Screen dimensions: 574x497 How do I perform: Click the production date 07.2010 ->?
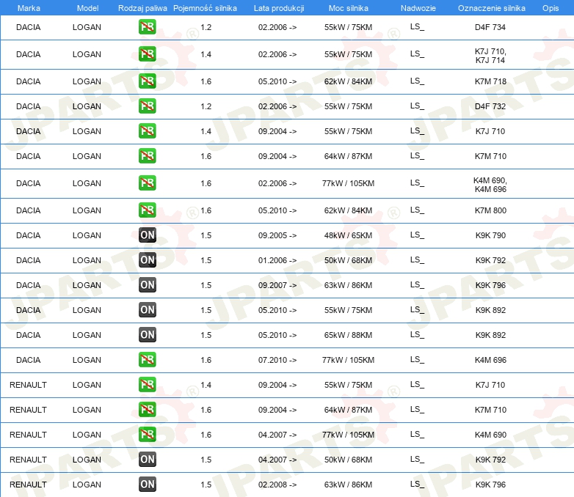pyautogui.click(x=277, y=359)
